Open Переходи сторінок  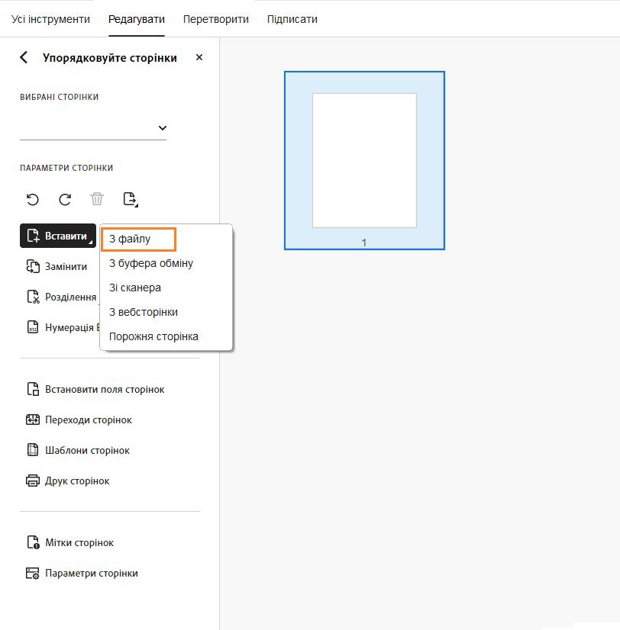point(79,419)
